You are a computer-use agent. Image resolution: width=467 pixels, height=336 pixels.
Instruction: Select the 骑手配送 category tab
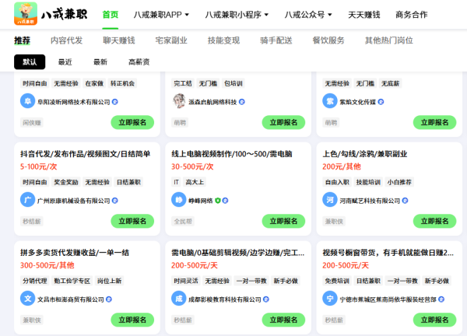pyautogui.click(x=276, y=40)
